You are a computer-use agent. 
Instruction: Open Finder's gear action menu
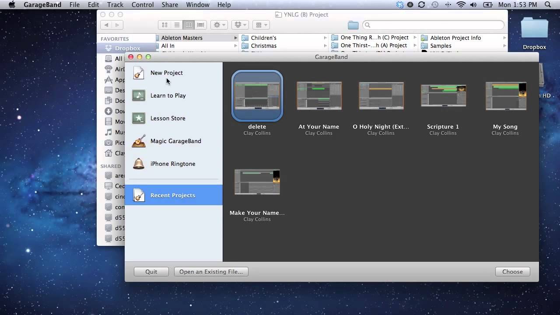pyautogui.click(x=219, y=25)
